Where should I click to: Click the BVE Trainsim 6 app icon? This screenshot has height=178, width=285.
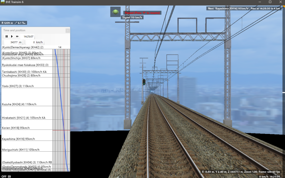pyautogui.click(x=3, y=2)
